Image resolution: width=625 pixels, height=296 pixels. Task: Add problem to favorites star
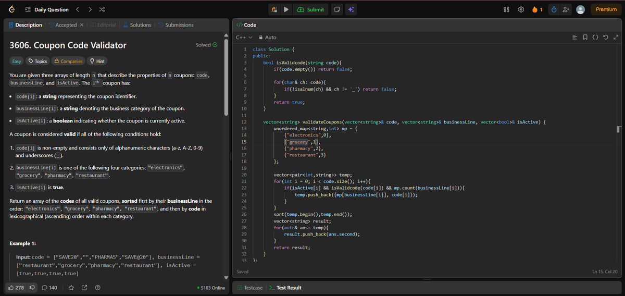tap(71, 288)
